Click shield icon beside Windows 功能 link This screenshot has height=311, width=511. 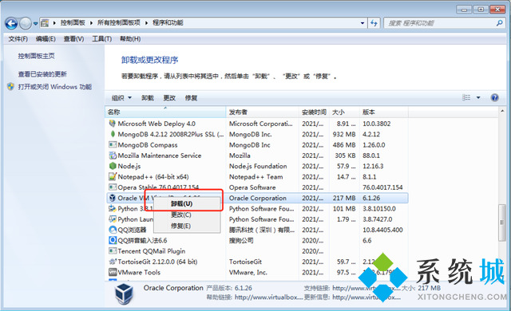click(10, 87)
